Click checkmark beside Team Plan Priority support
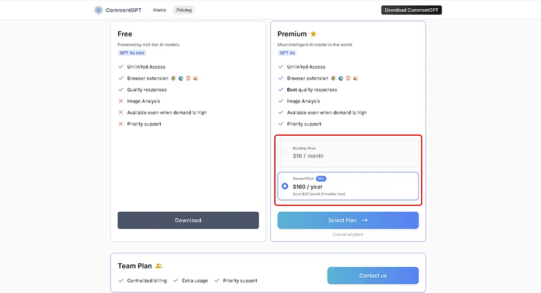The height and width of the screenshot is (293, 541). pyautogui.click(x=216, y=281)
